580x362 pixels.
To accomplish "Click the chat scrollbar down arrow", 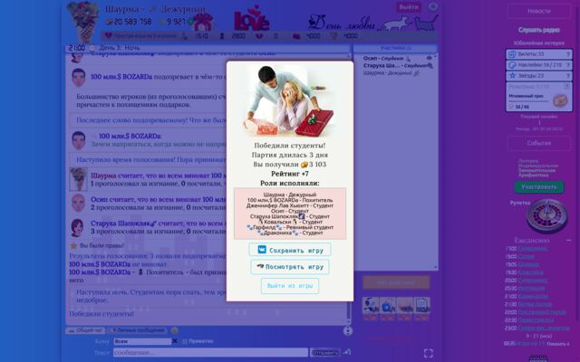I will click(x=348, y=322).
